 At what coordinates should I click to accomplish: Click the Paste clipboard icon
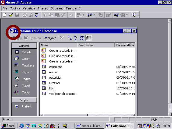[x=57, y=15]
